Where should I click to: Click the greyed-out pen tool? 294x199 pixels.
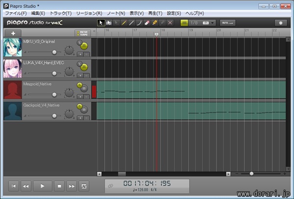(x=162, y=23)
